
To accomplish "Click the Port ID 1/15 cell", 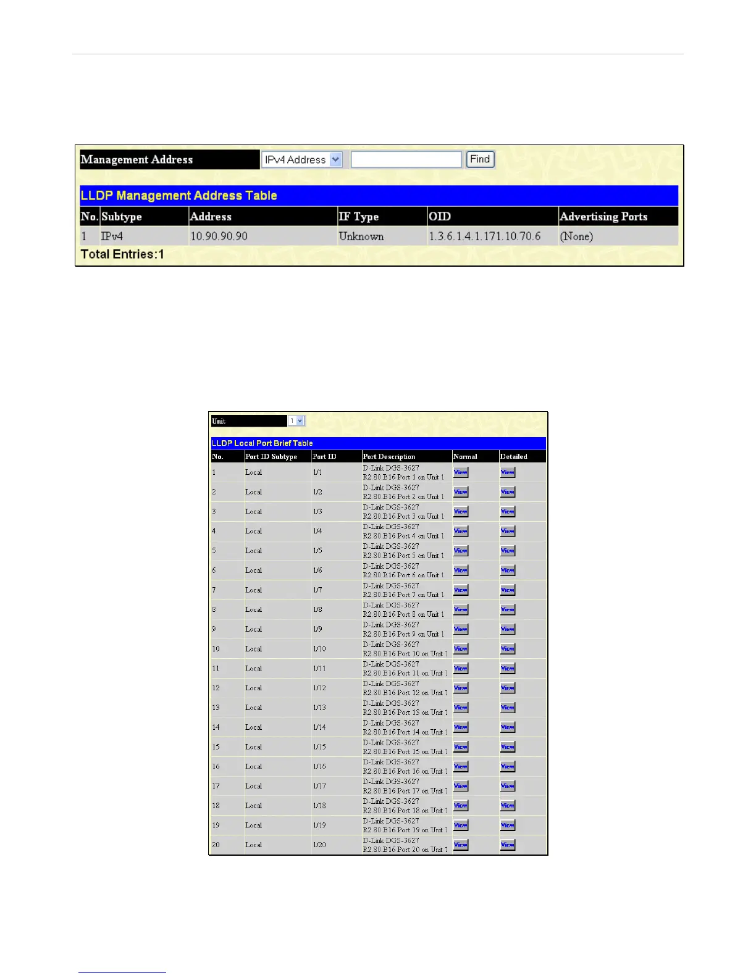I will click(337, 747).
